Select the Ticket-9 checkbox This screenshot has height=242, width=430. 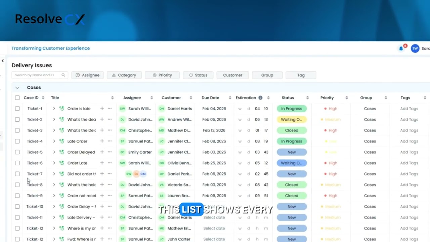click(17, 196)
